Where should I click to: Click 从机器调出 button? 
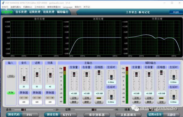pyautogui.click(x=128, y=115)
